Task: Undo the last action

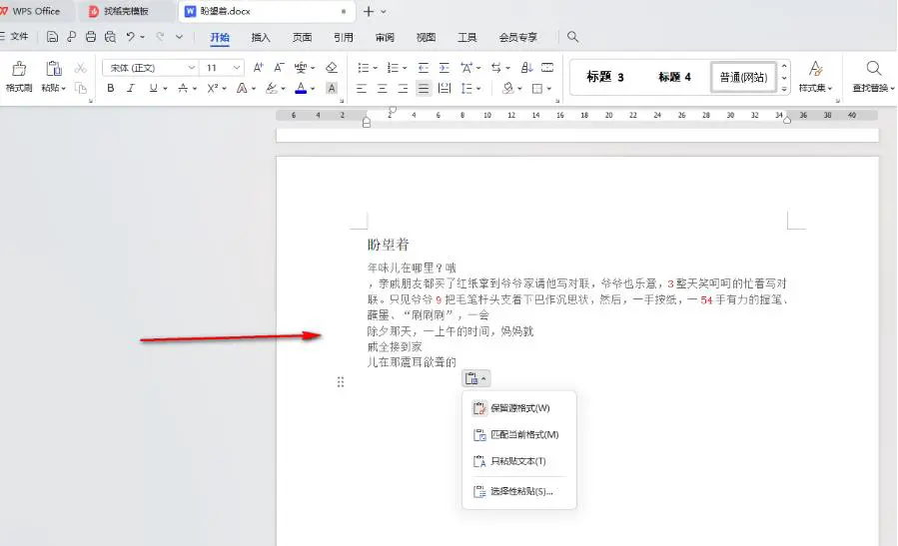Action: (x=131, y=37)
